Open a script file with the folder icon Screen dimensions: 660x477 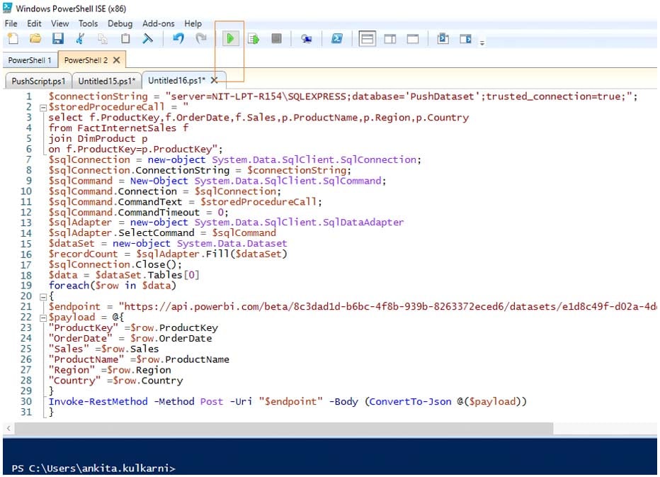(35, 39)
